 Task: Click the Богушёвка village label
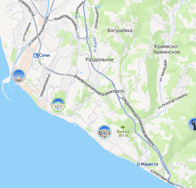click(x=120, y=30)
